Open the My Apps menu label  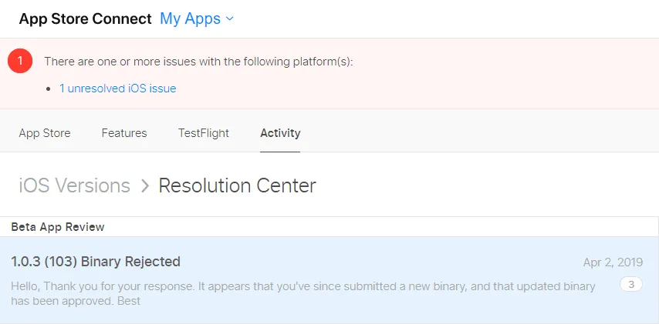190,19
